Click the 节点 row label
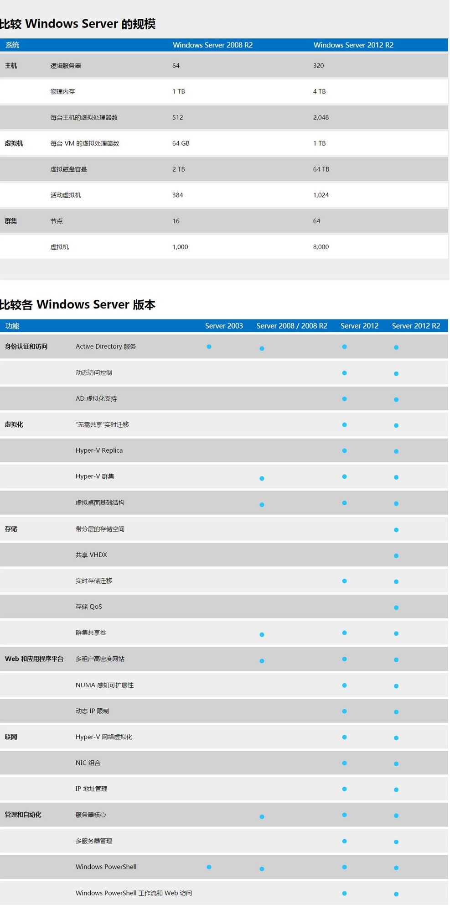Image resolution: width=450 pixels, height=905 pixels. (57, 221)
